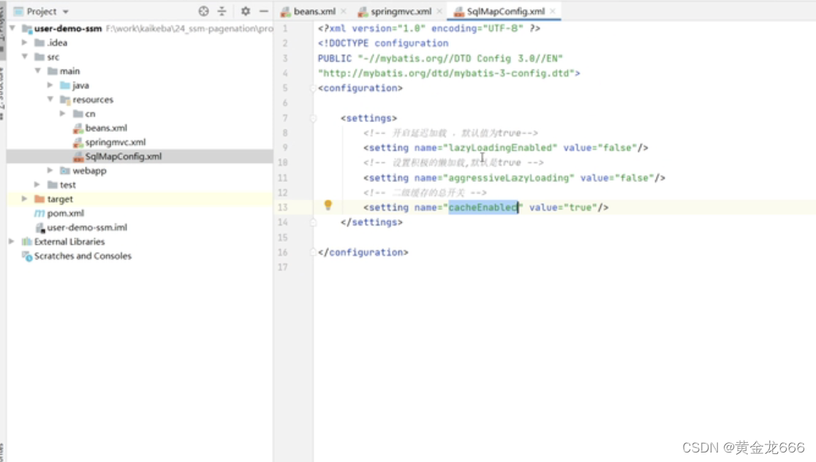This screenshot has width=816, height=462.
Task: Collapse the resources folder
Action: [50, 99]
